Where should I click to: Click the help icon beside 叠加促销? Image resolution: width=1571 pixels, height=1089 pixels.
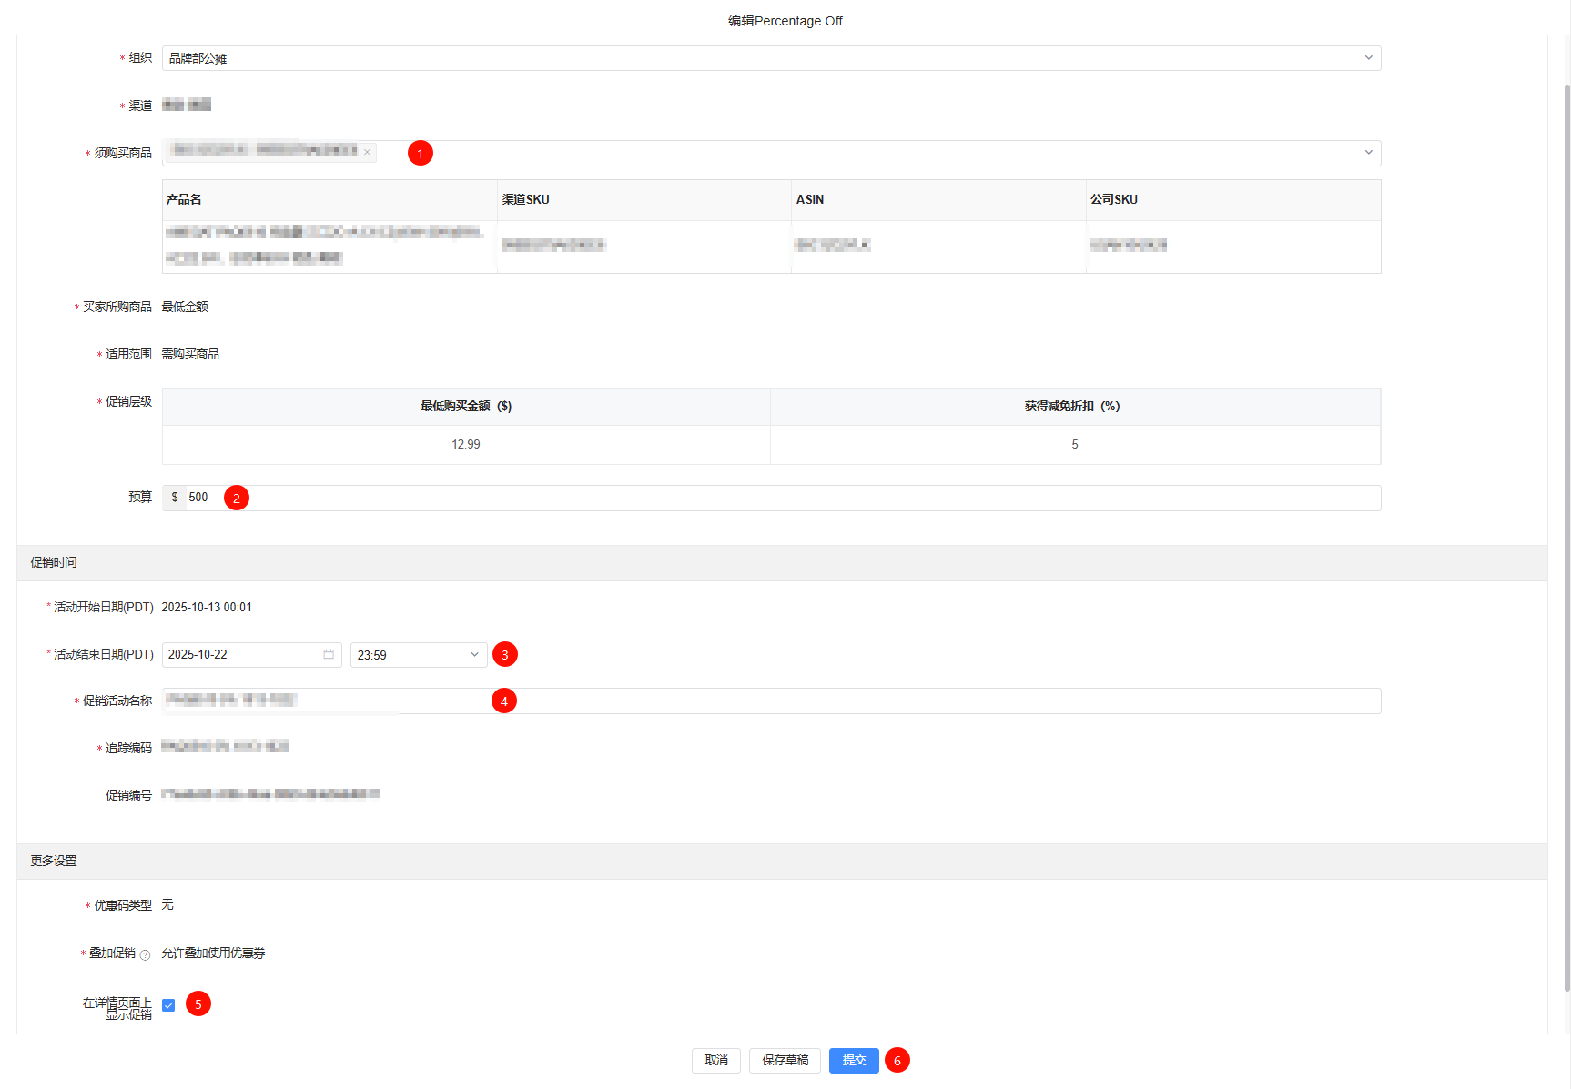point(145,954)
